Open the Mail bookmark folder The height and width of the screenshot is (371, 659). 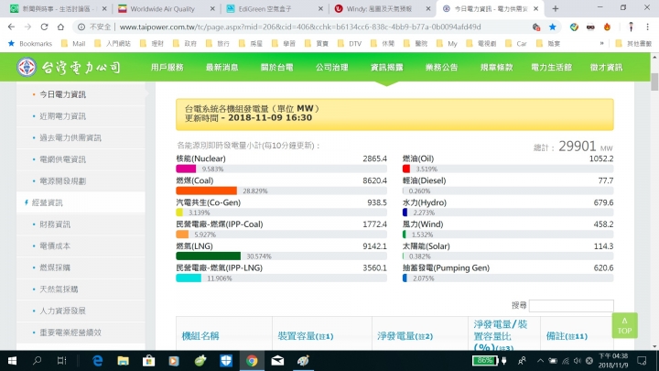73,43
